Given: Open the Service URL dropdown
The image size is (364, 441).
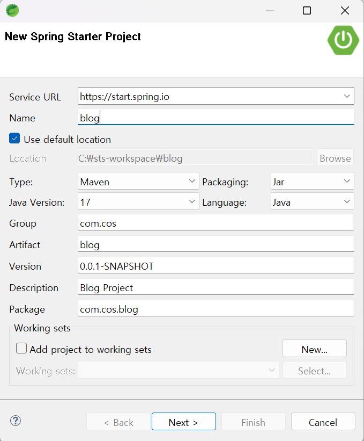Looking at the screenshot, I should pyautogui.click(x=216, y=96).
